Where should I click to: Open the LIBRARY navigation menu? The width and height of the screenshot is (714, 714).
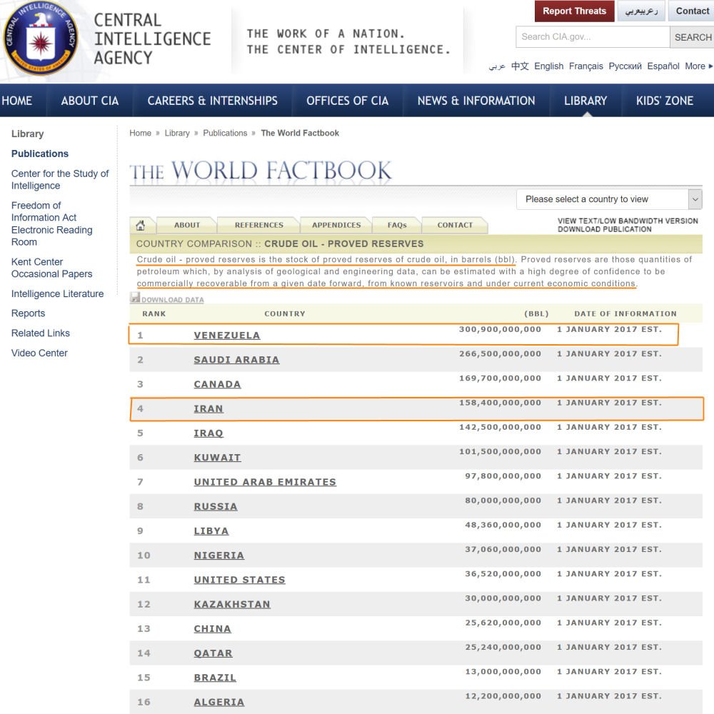click(585, 101)
